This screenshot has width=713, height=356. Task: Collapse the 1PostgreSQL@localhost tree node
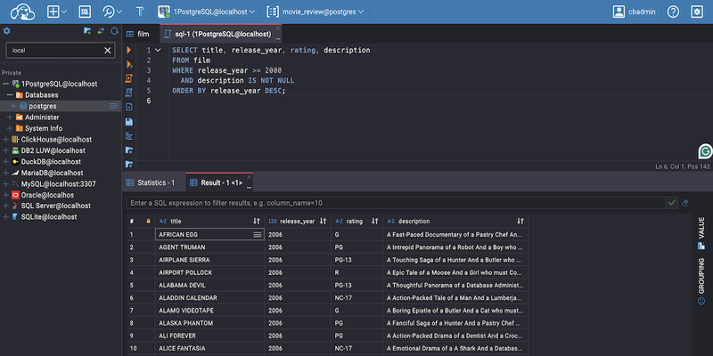(x=5, y=84)
